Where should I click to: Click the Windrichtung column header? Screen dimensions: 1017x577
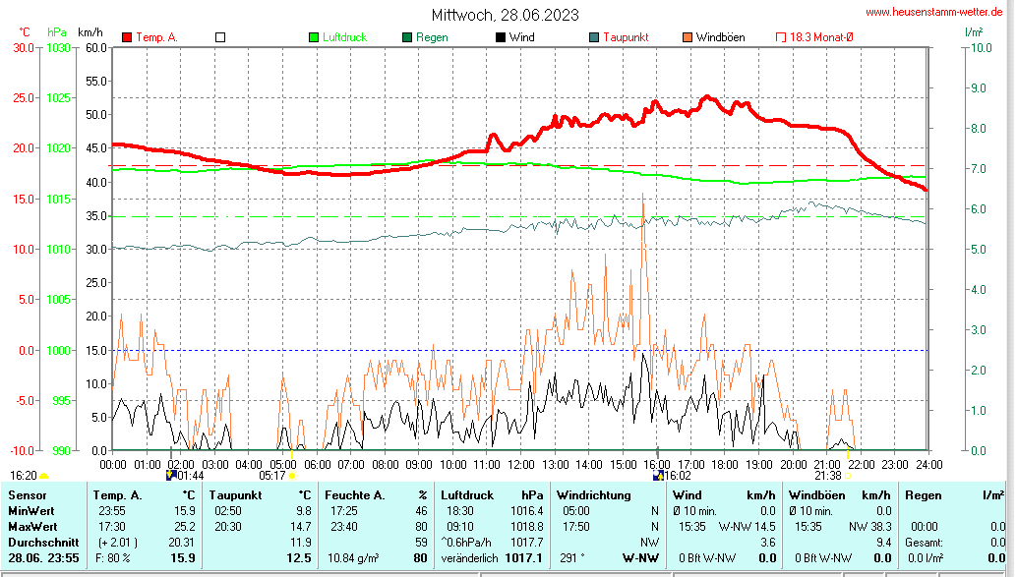pos(593,494)
